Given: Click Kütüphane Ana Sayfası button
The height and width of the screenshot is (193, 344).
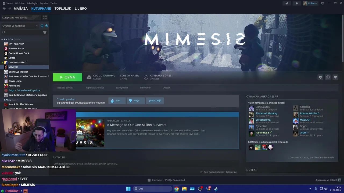Looking at the screenshot, I should (21, 17).
